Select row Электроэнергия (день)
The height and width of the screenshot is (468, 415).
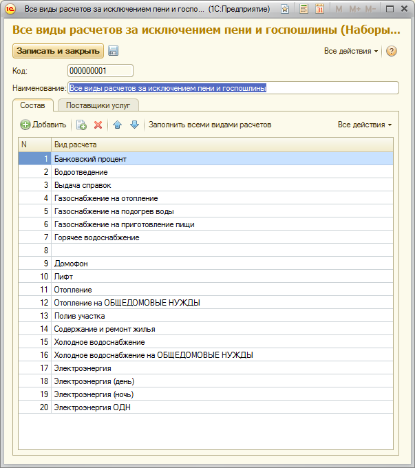coord(206,381)
